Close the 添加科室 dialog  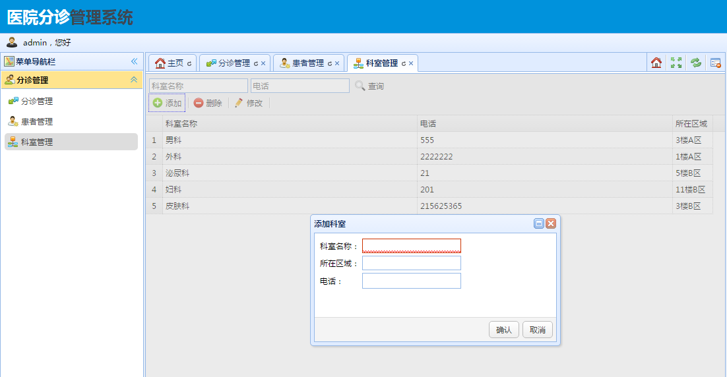click(551, 223)
